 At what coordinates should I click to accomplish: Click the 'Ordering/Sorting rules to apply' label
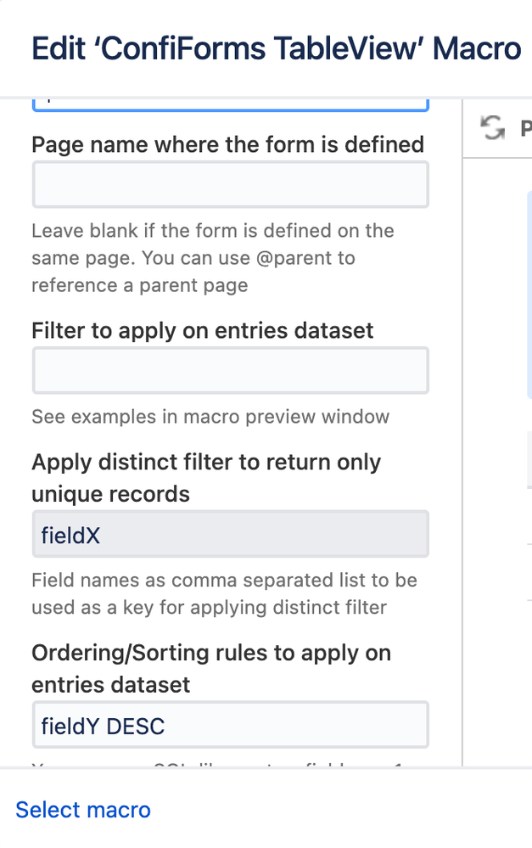210,668
